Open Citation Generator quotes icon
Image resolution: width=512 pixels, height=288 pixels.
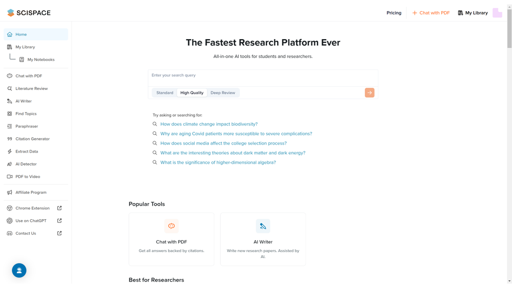tap(10, 139)
